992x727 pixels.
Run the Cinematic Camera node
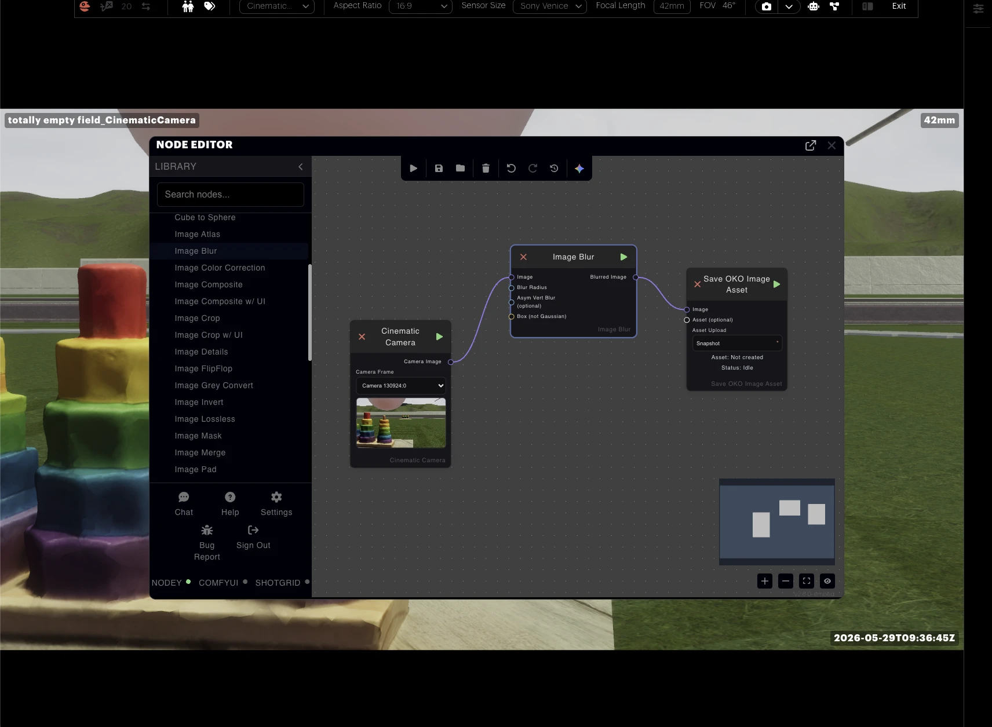click(439, 337)
